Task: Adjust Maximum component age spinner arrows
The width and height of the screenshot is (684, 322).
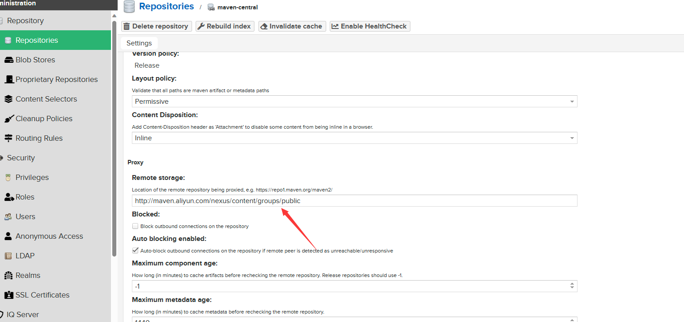Action: 572,286
